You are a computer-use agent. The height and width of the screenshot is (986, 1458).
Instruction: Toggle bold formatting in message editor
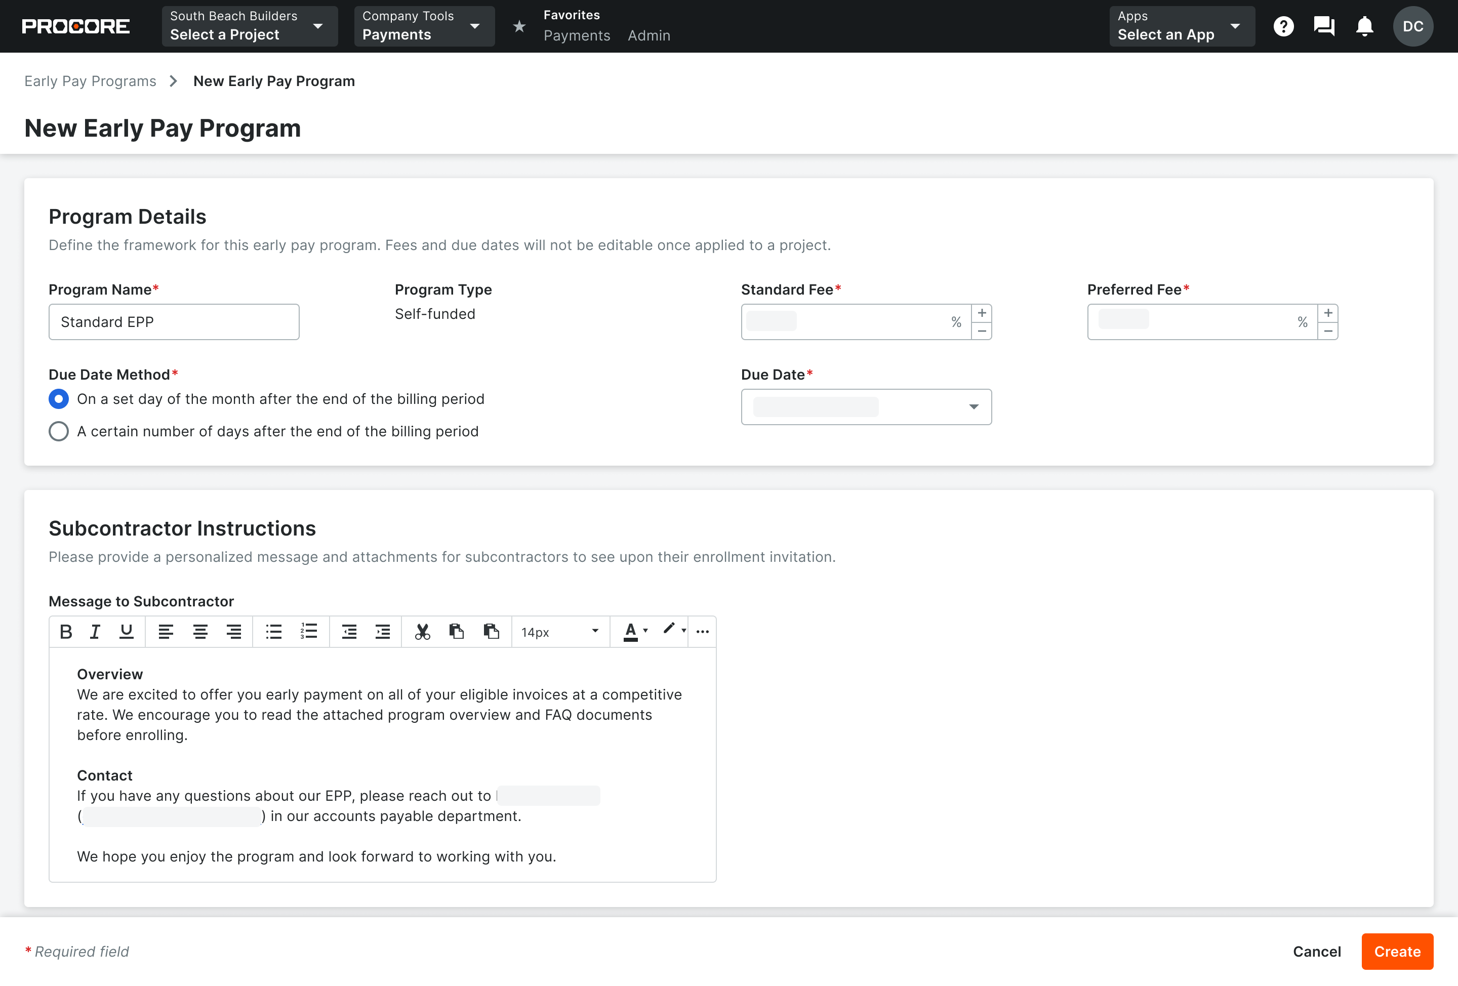(66, 632)
